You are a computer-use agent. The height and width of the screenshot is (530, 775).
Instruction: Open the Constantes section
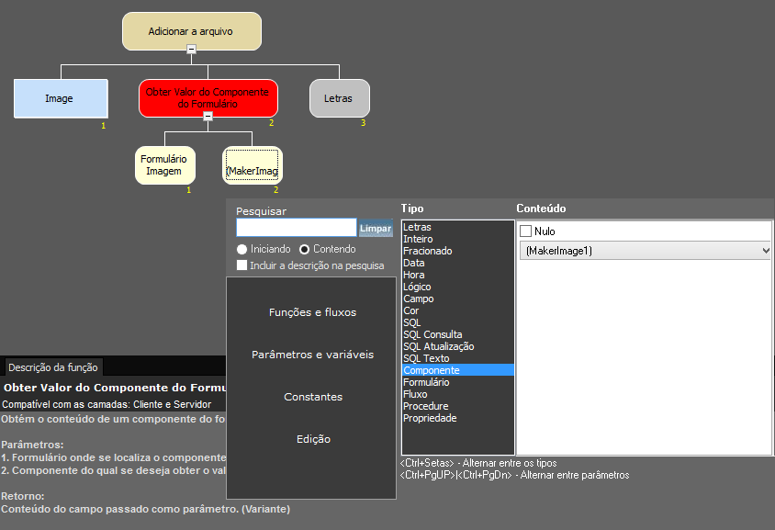[x=312, y=397]
